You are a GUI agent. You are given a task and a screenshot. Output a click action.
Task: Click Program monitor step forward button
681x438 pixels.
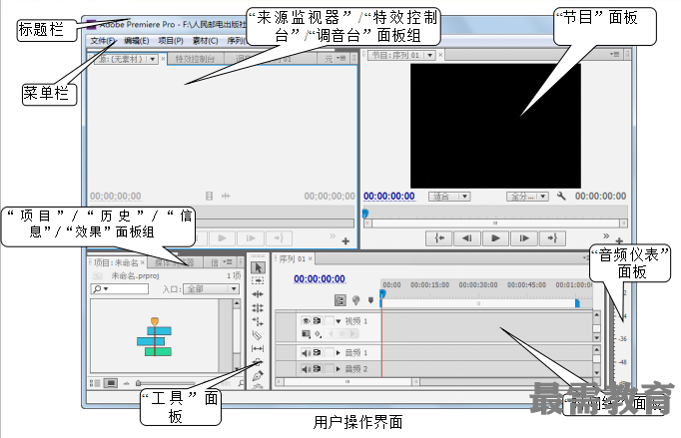coord(524,238)
